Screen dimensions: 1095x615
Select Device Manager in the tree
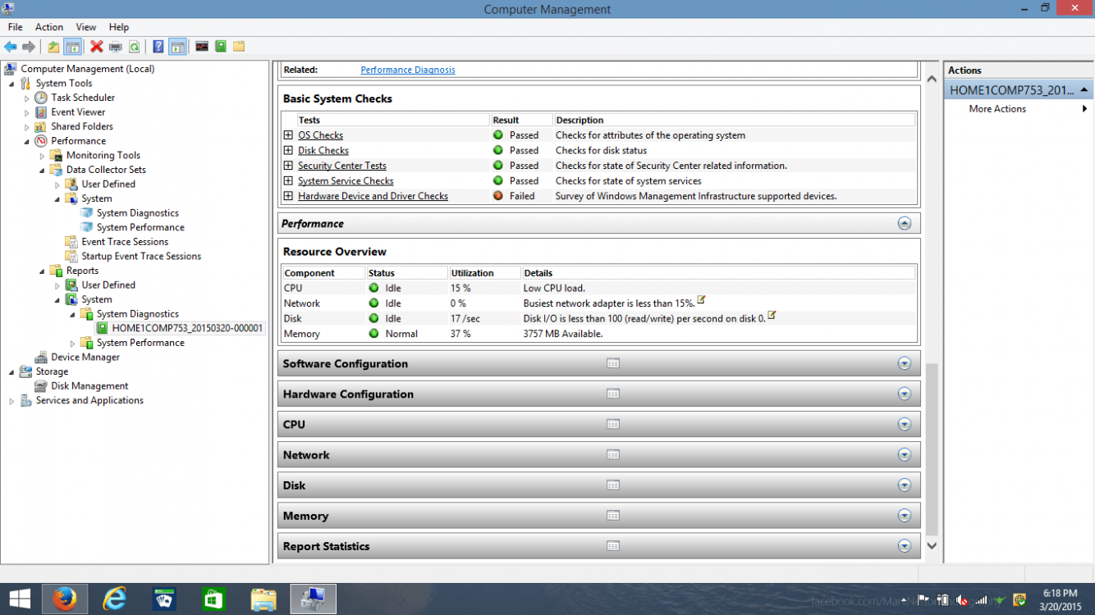click(85, 358)
